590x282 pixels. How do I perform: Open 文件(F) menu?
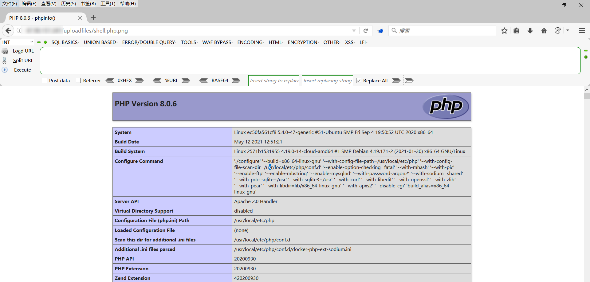[x=10, y=4]
